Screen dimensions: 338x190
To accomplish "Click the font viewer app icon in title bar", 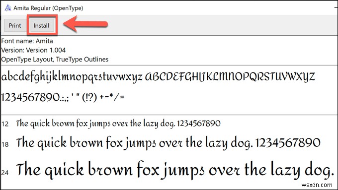I will [x=8, y=8].
